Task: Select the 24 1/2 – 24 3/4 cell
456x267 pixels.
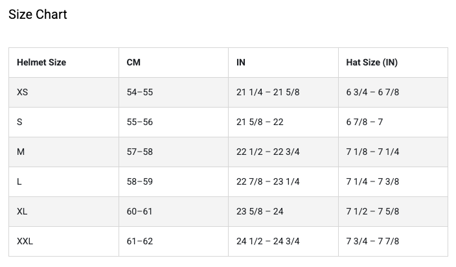Action: point(268,241)
